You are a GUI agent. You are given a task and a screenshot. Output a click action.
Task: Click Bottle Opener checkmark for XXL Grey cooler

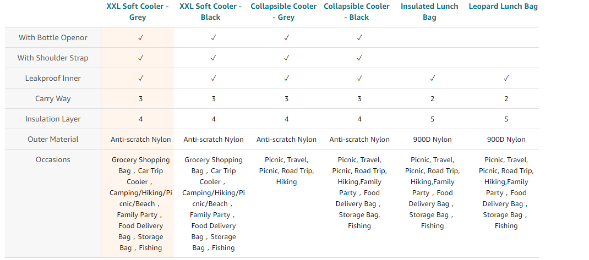click(x=141, y=38)
